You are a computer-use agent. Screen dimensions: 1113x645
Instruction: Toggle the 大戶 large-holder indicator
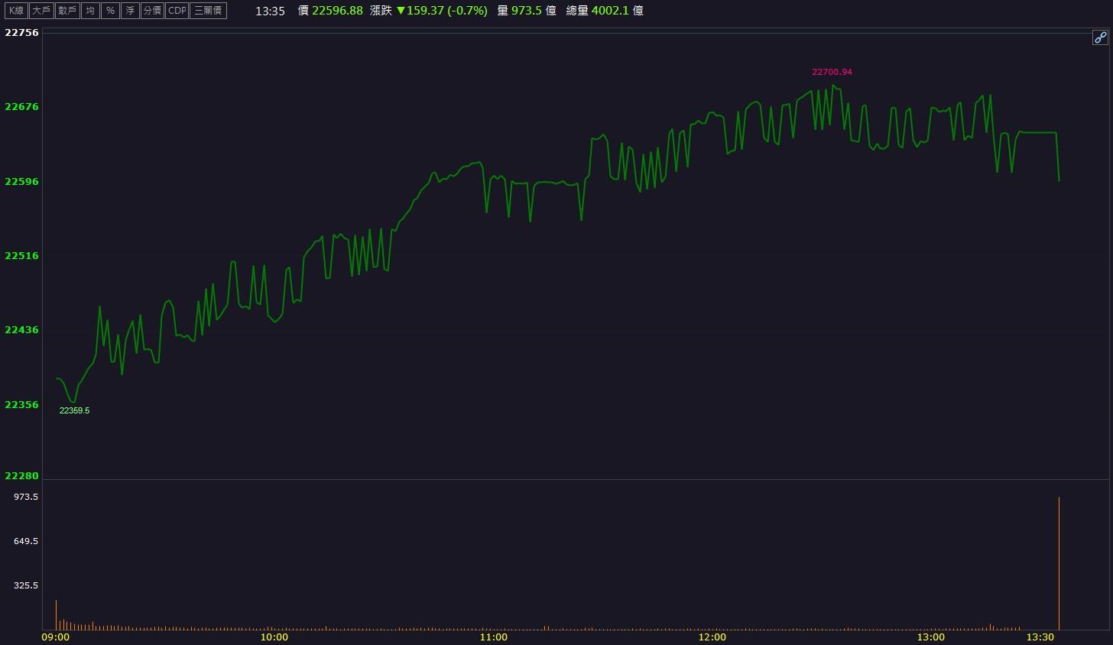41,11
